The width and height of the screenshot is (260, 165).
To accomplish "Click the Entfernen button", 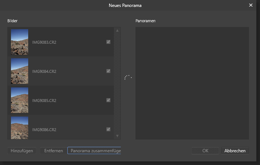I will click(53, 151).
